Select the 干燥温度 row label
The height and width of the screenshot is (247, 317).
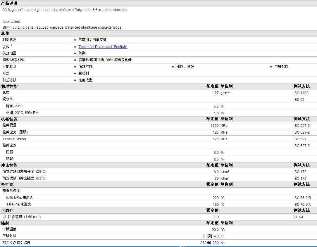(x=9, y=229)
